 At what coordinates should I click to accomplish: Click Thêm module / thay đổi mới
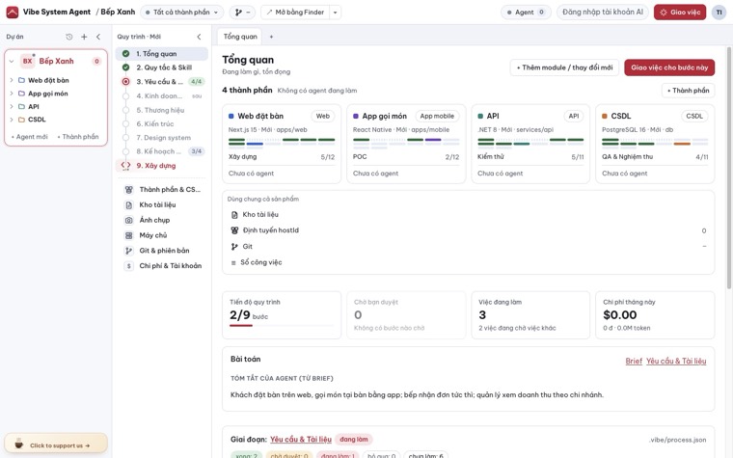565,67
